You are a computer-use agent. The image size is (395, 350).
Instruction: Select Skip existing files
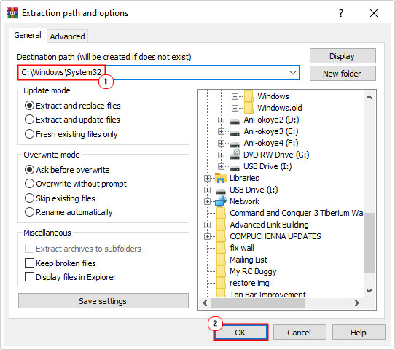(60, 198)
